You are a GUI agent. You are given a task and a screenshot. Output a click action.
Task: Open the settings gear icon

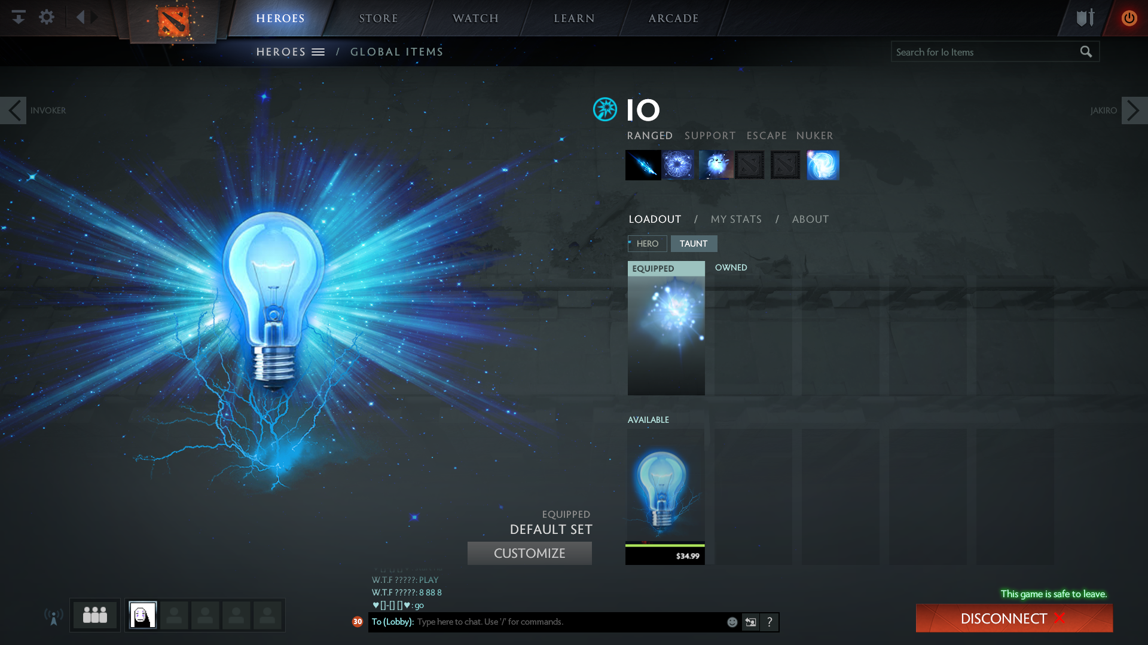47,17
